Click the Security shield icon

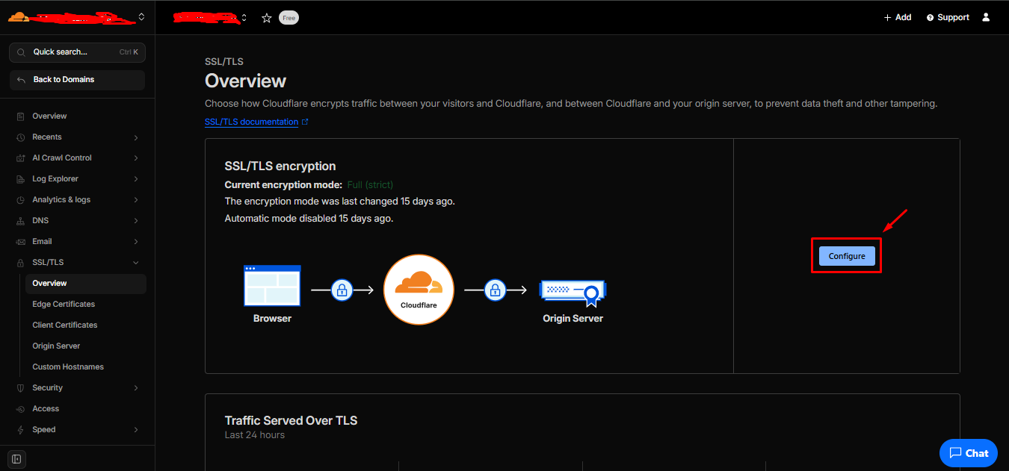[20, 388]
